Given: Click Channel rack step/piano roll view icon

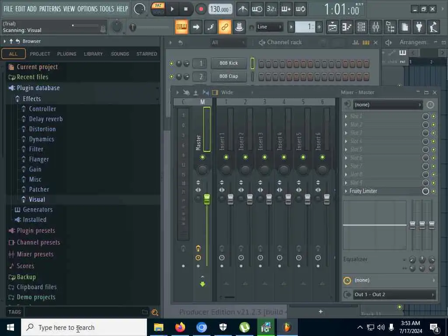Looking at the screenshot, I should (x=366, y=42).
